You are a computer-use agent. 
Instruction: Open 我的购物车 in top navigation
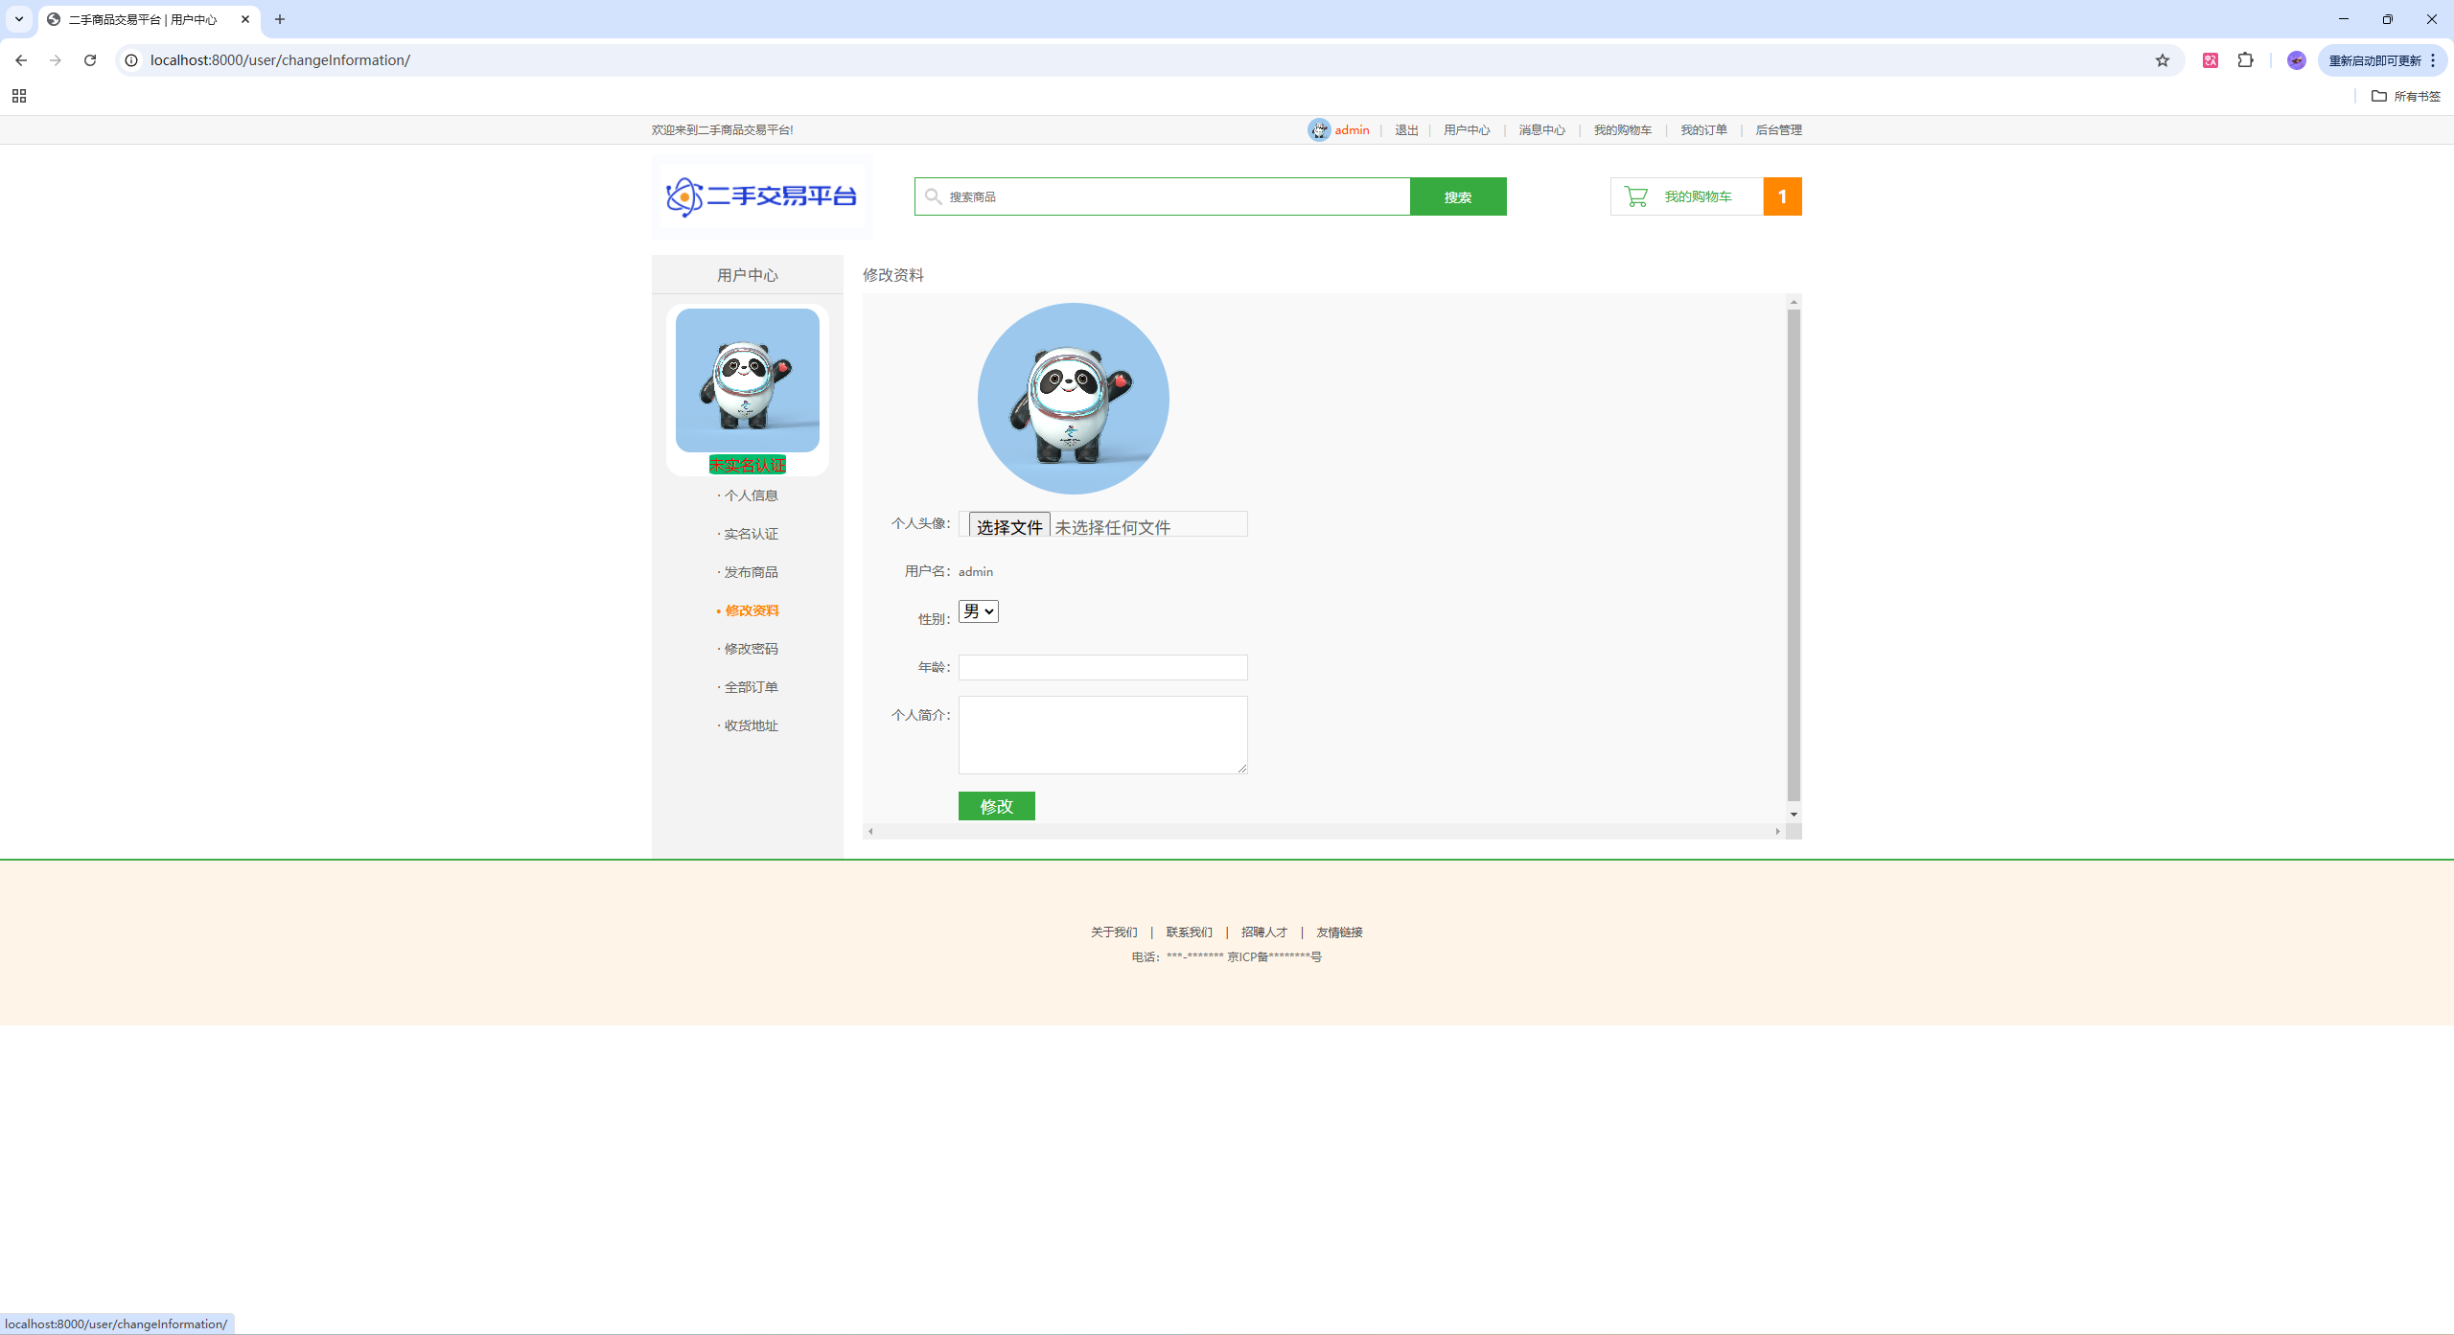(1622, 130)
